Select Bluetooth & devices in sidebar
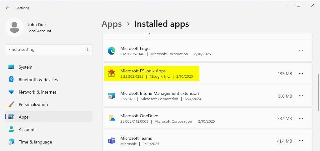320x151 pixels. (x=38, y=80)
